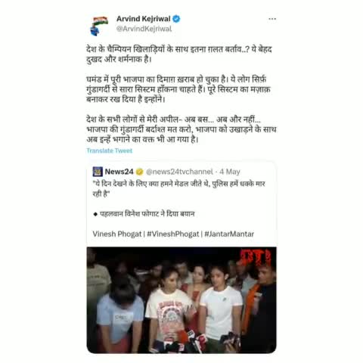This screenshot has height=363, width=363.
Task: Click the first paragraph of Kejriwal's tweet
Action: coord(179,54)
